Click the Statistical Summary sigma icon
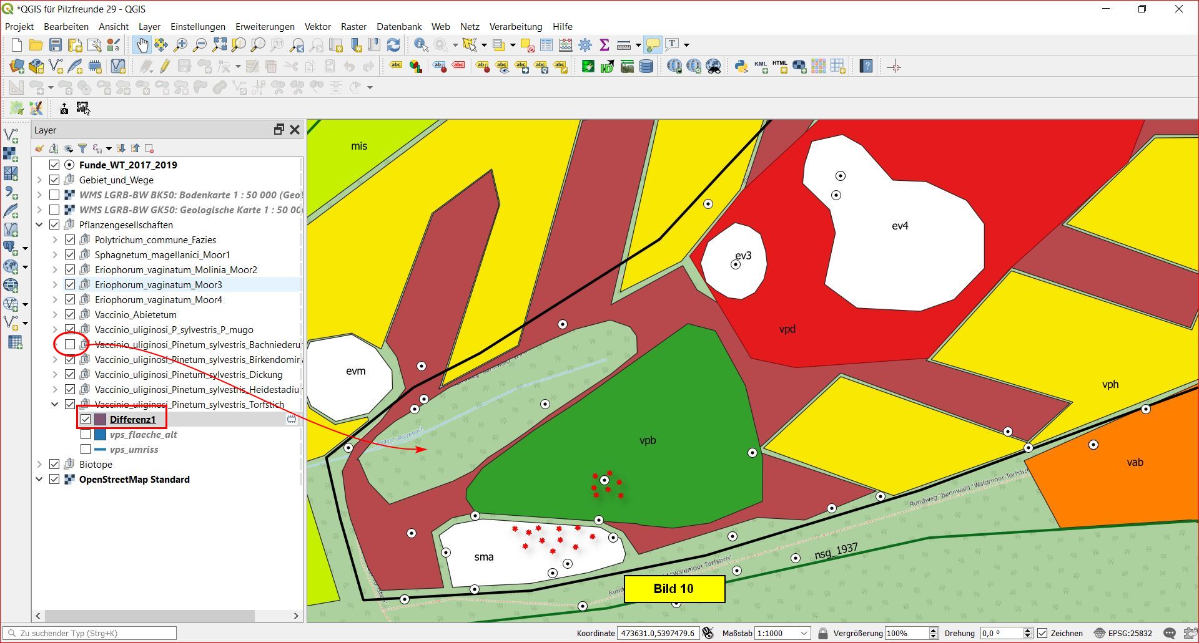This screenshot has height=643, width=1199. 604,45
